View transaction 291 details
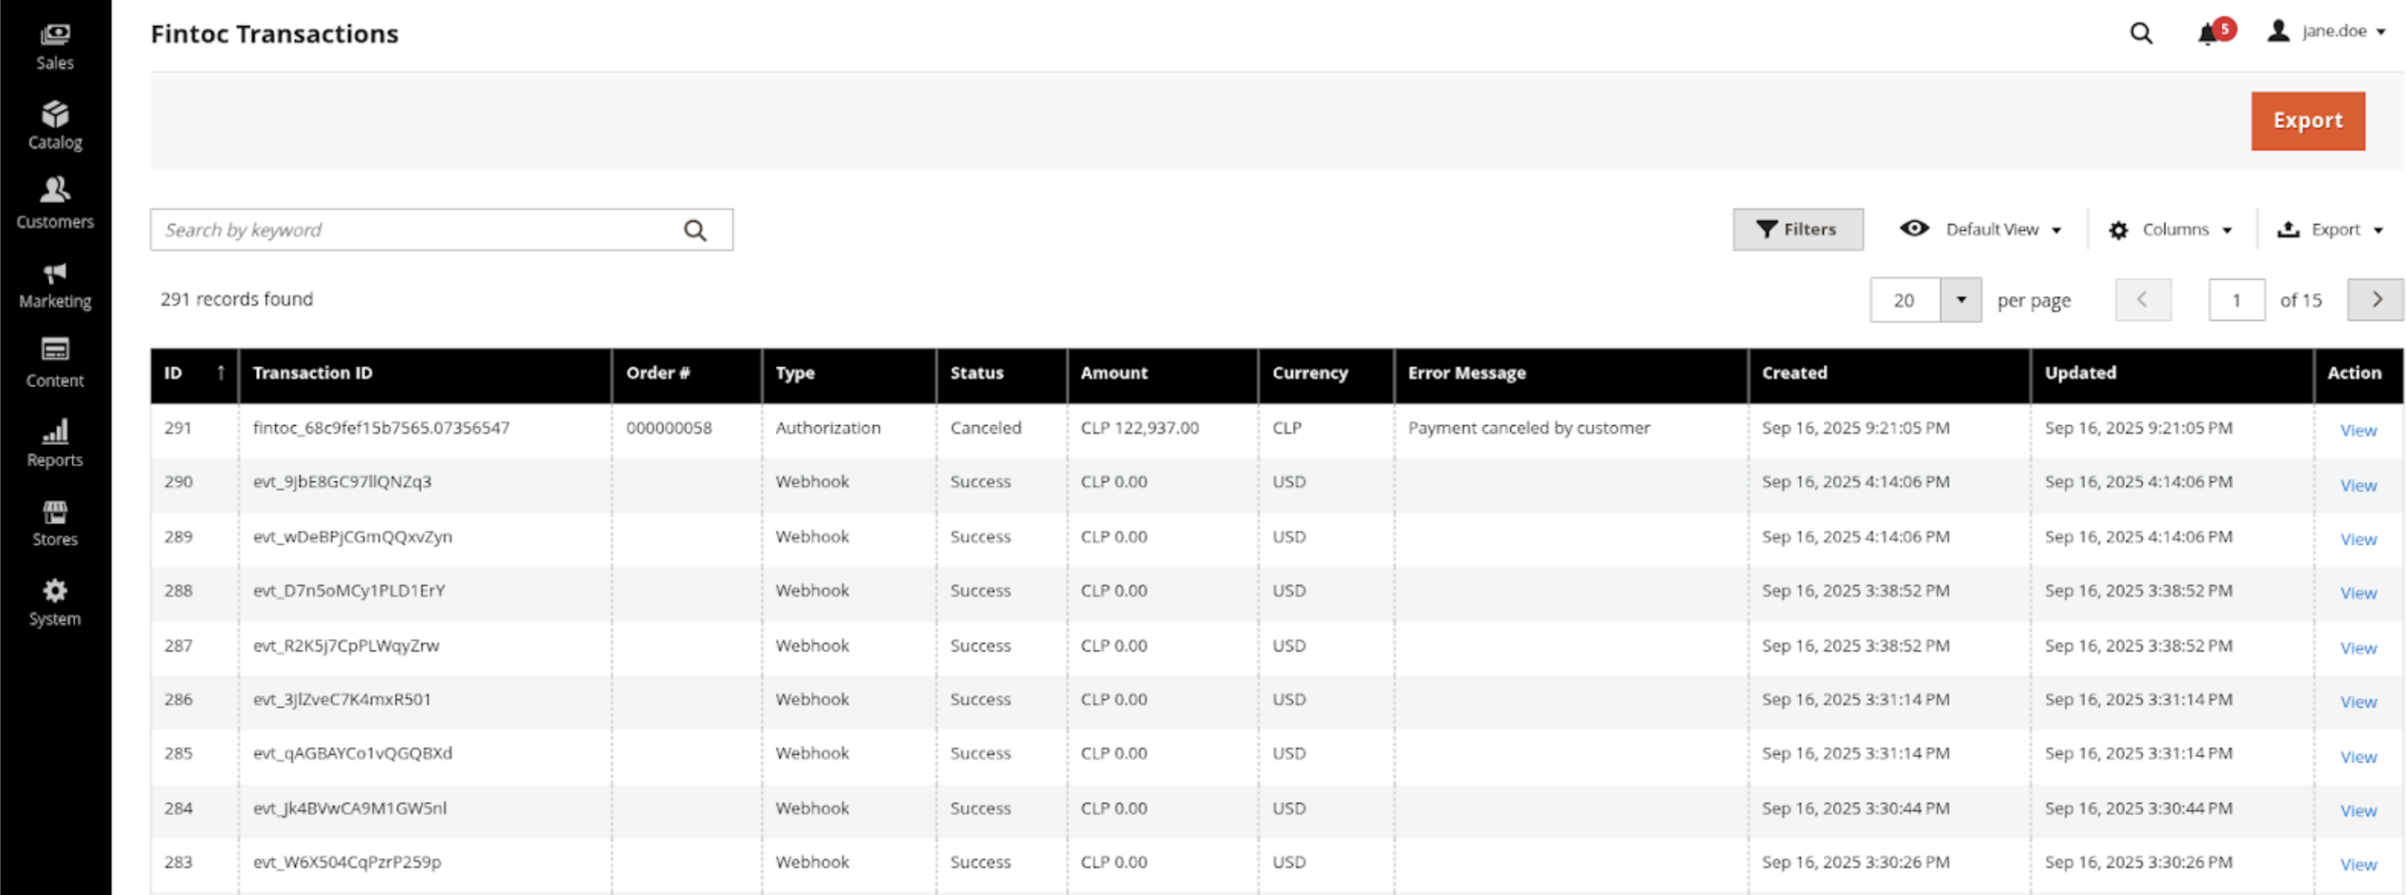 pos(2358,430)
